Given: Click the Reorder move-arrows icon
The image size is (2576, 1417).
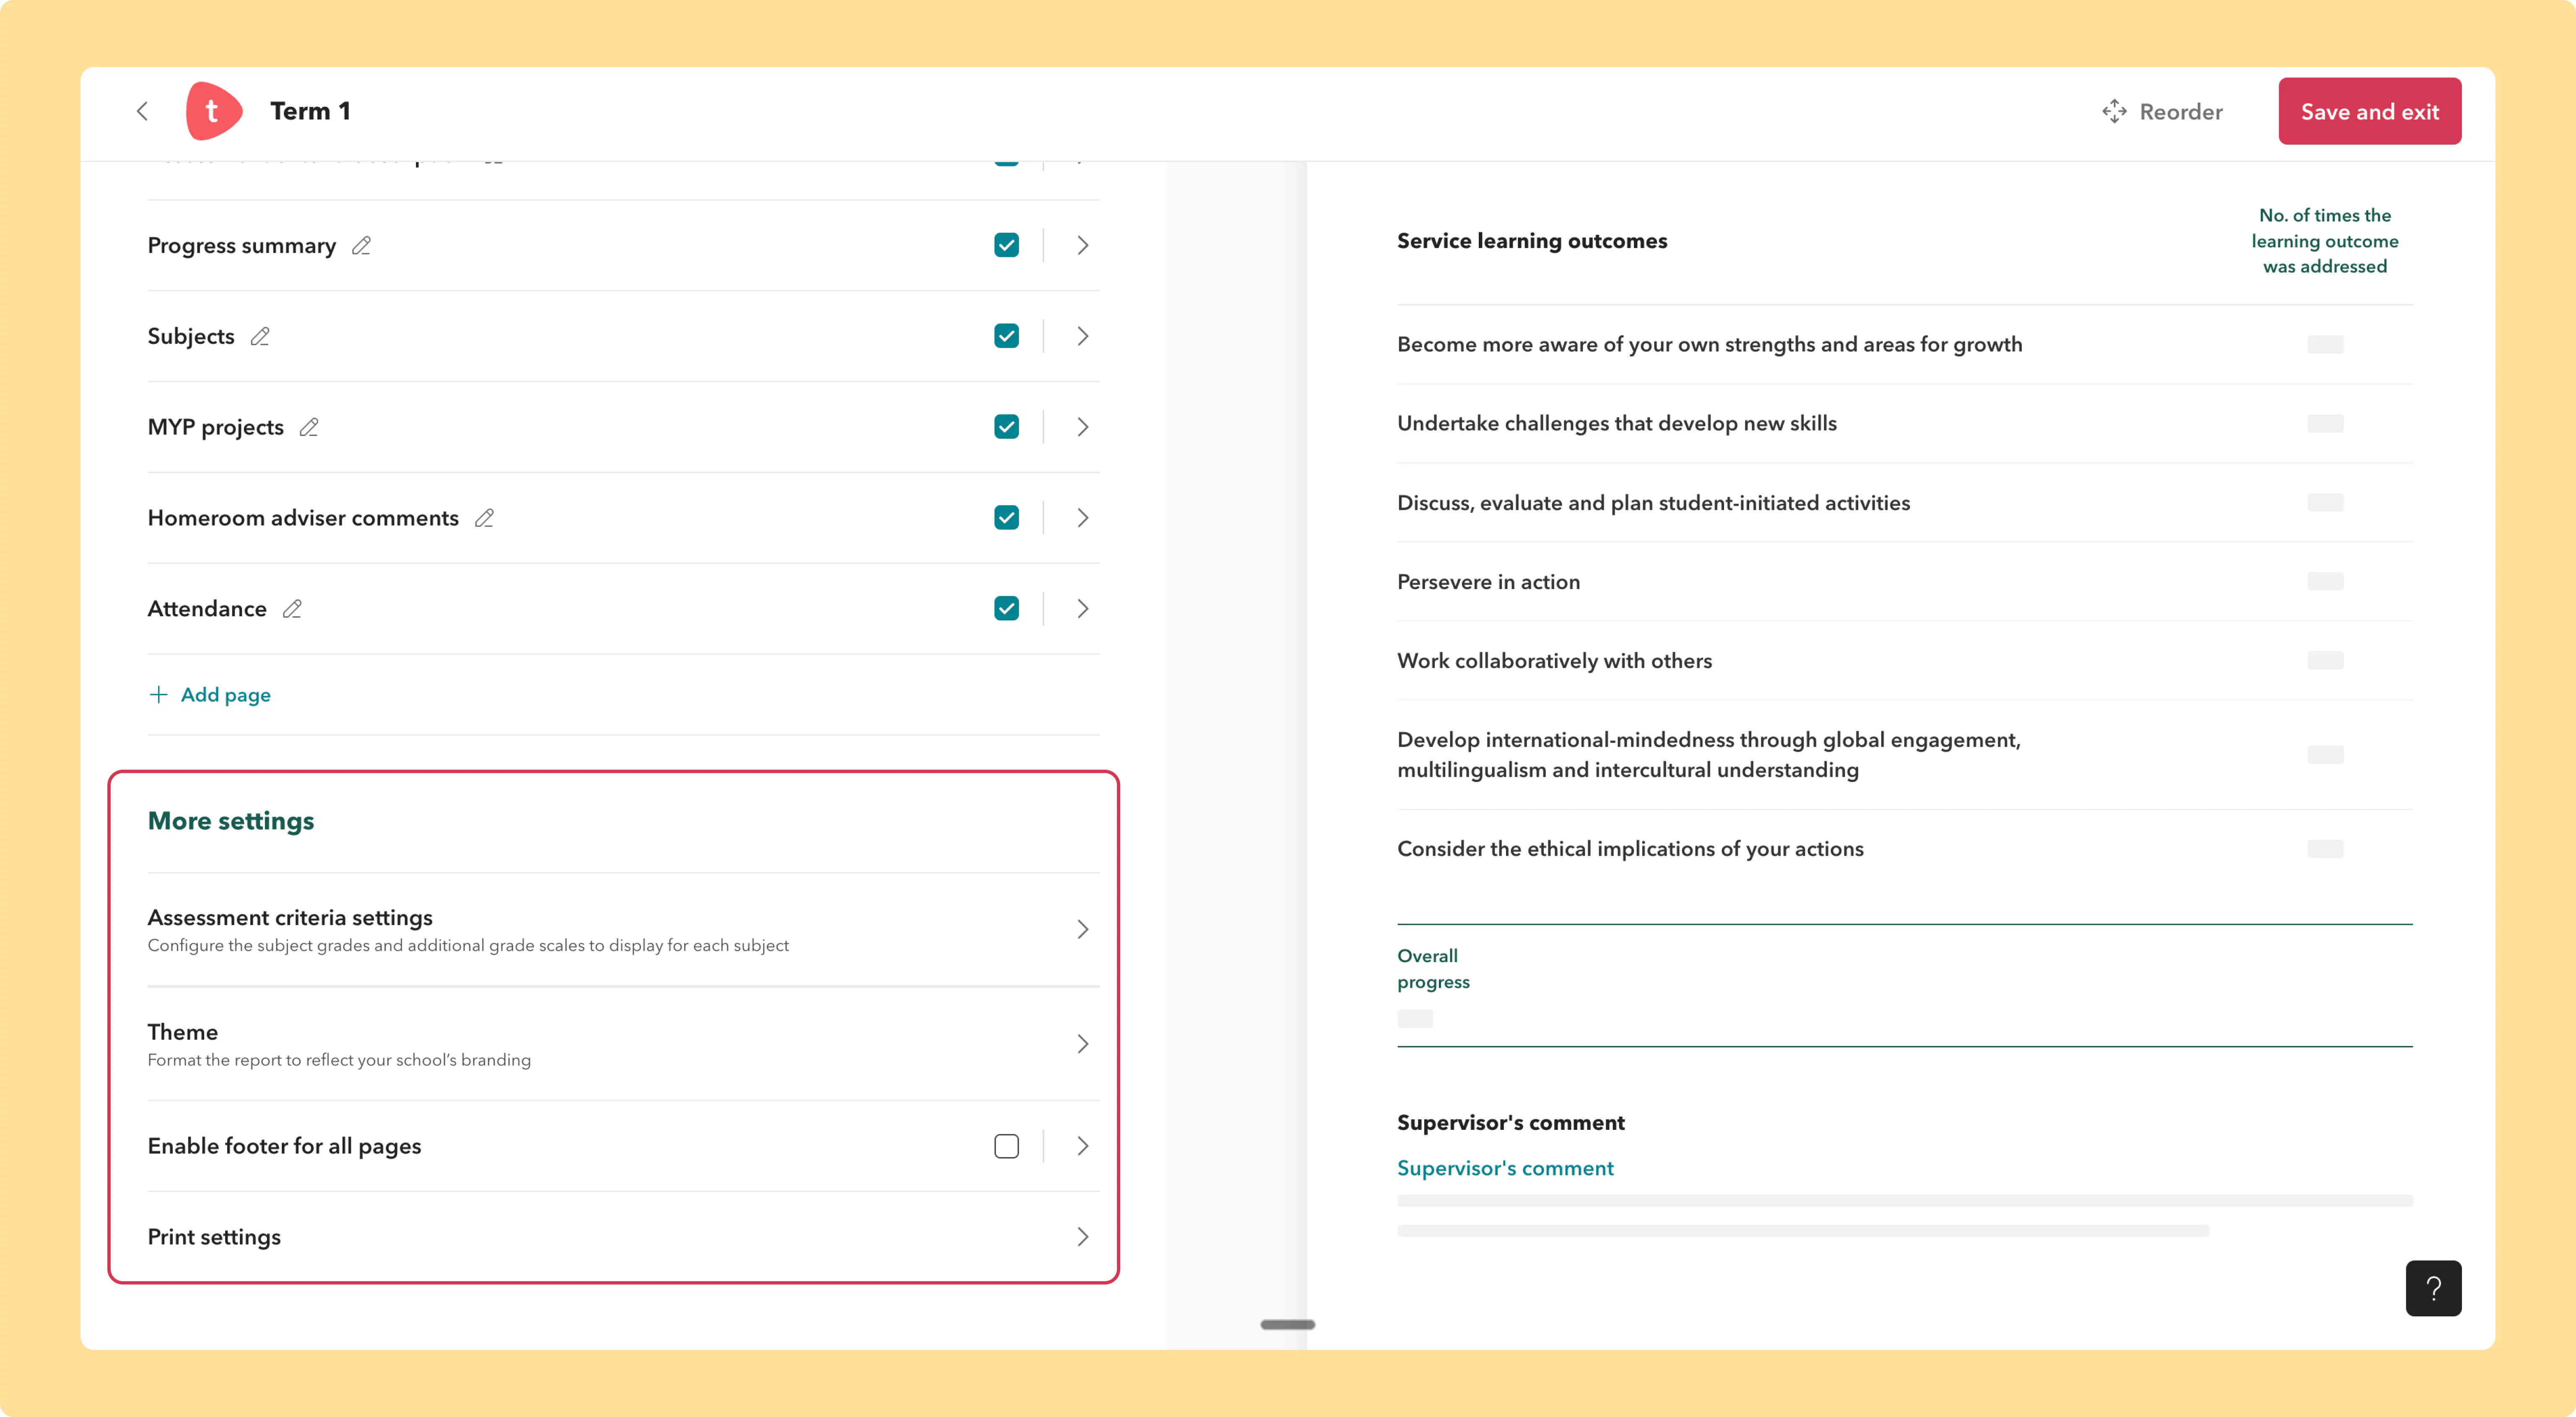Looking at the screenshot, I should [2114, 111].
